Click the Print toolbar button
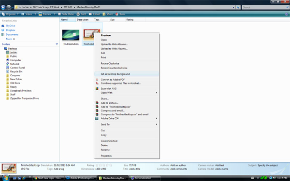 pyautogui.click(x=81, y=14)
